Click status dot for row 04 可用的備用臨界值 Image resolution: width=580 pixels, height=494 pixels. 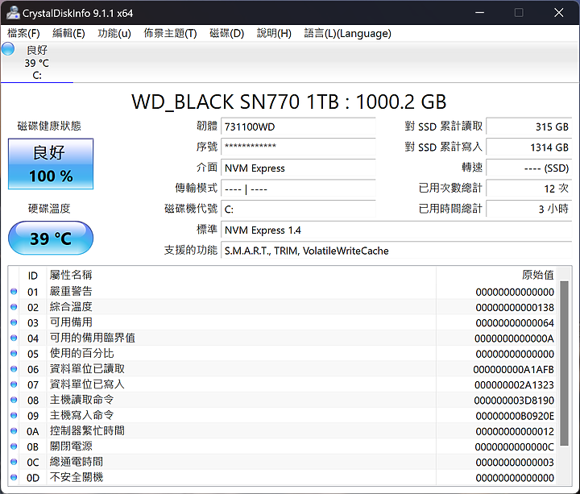coord(14,338)
